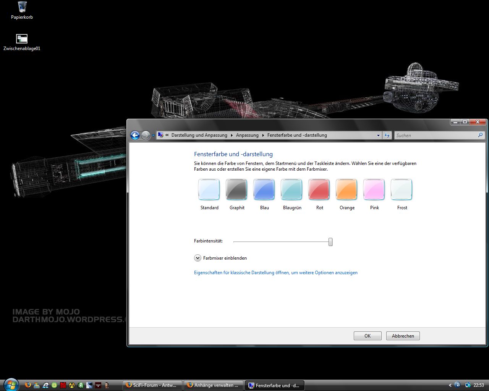
Task: Expand Farbmixer einblenden section
Action: (198, 258)
